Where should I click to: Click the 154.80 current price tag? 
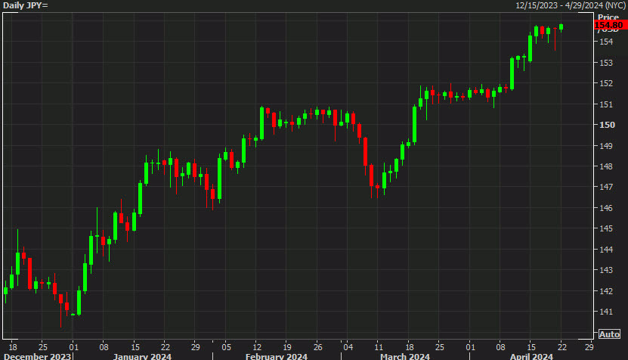(610, 25)
